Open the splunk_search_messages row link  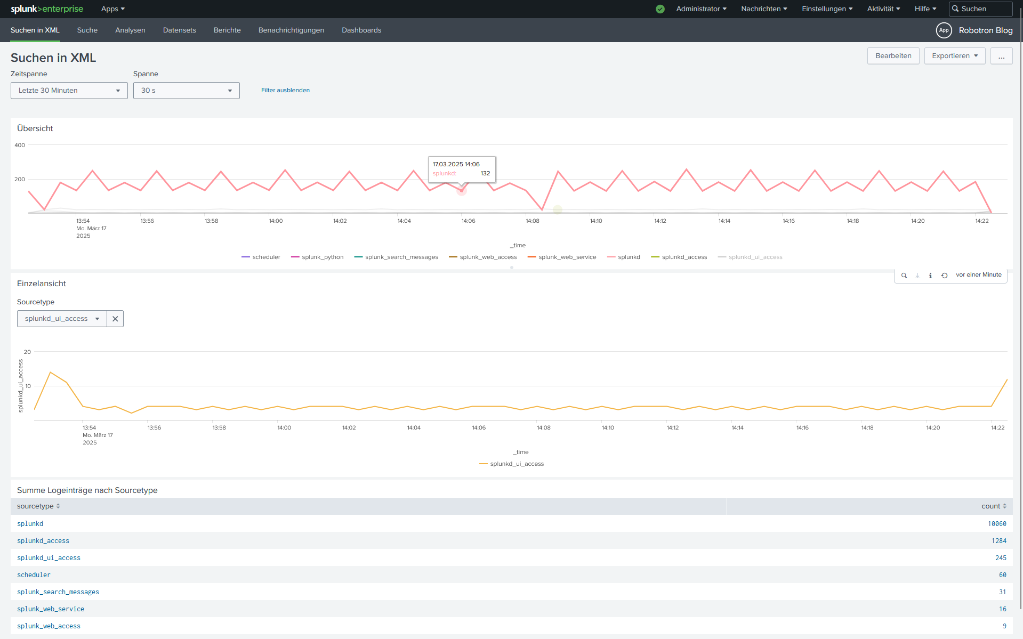[58, 592]
